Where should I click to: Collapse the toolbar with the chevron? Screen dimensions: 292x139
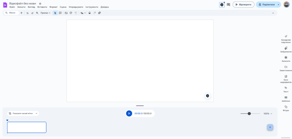tap(273, 13)
